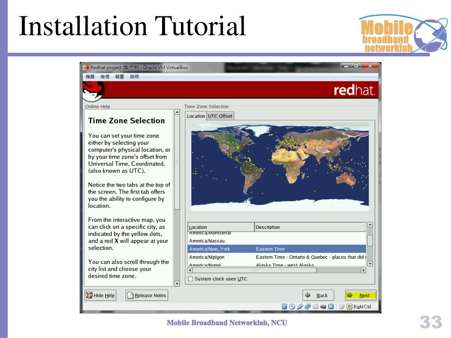Click the horizontal scrollbar thumb under list
451x338 pixels.
point(255,270)
